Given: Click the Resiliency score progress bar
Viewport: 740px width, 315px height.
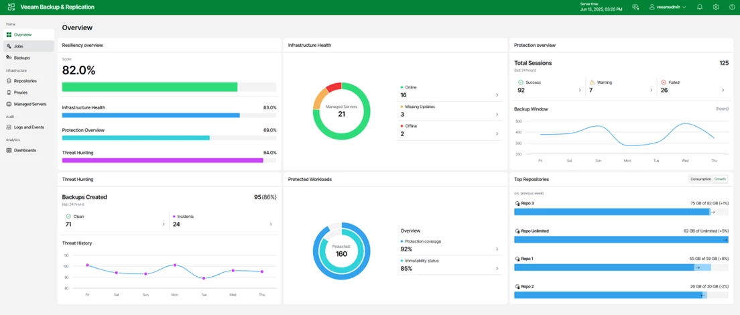Looking at the screenshot, I should coord(169,86).
